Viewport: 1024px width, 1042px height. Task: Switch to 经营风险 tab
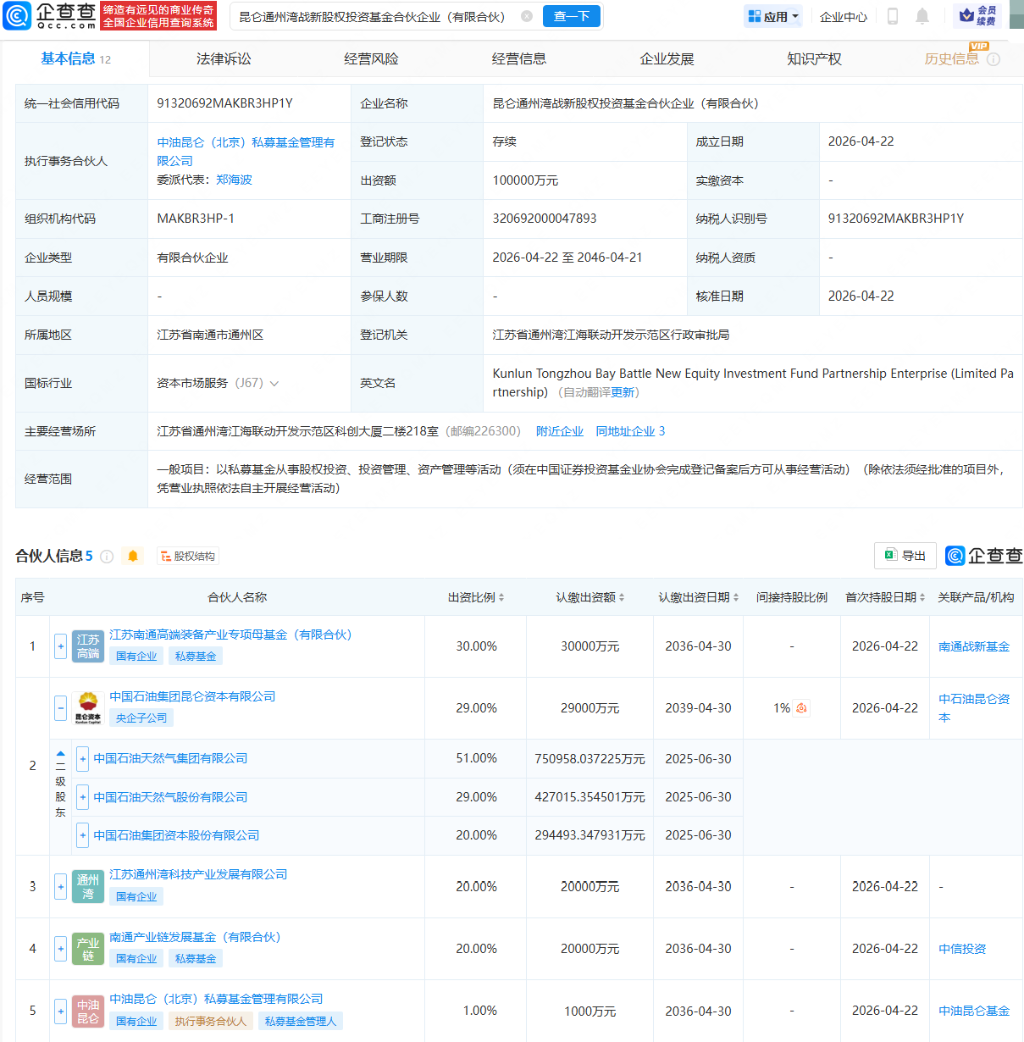(x=371, y=59)
